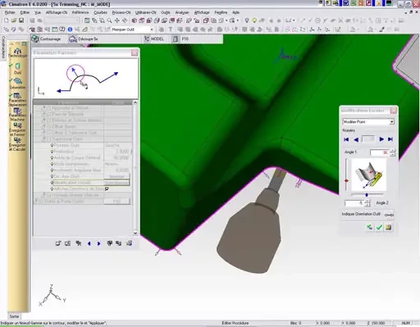420x327 pixels.
Task: Close the Paramètres panel with its X button
Action: 135,52
